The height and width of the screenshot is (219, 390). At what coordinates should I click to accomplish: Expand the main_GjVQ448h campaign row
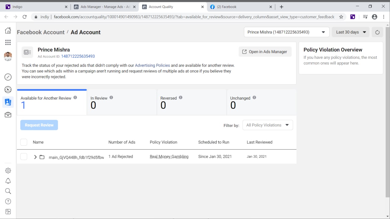pos(35,157)
